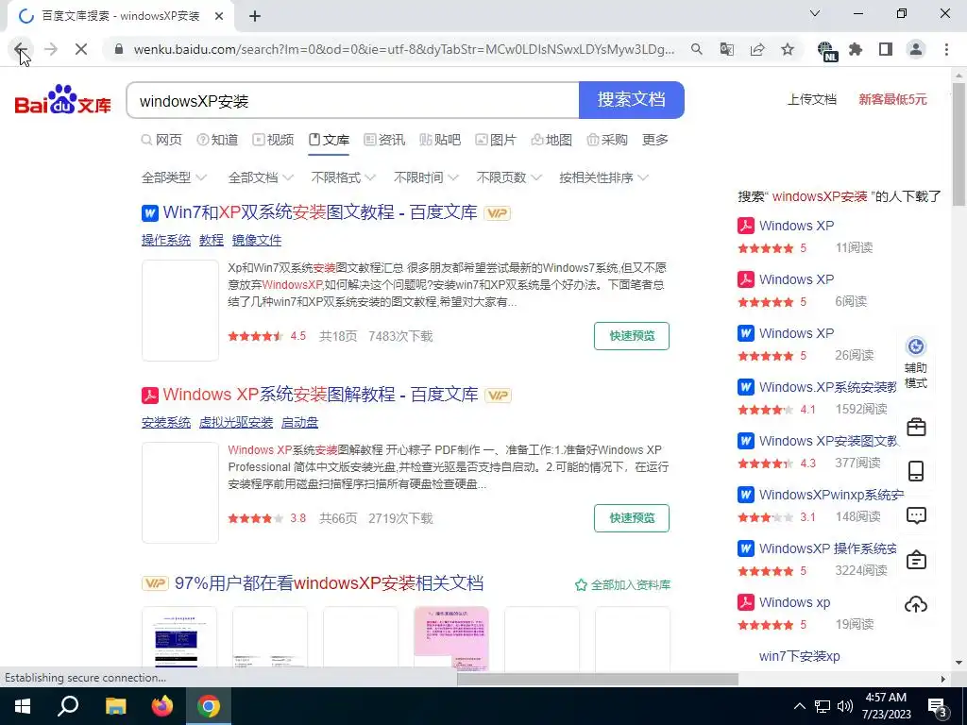
Task: Click the horizontal scrollbar at page bottom
Action: click(x=597, y=679)
